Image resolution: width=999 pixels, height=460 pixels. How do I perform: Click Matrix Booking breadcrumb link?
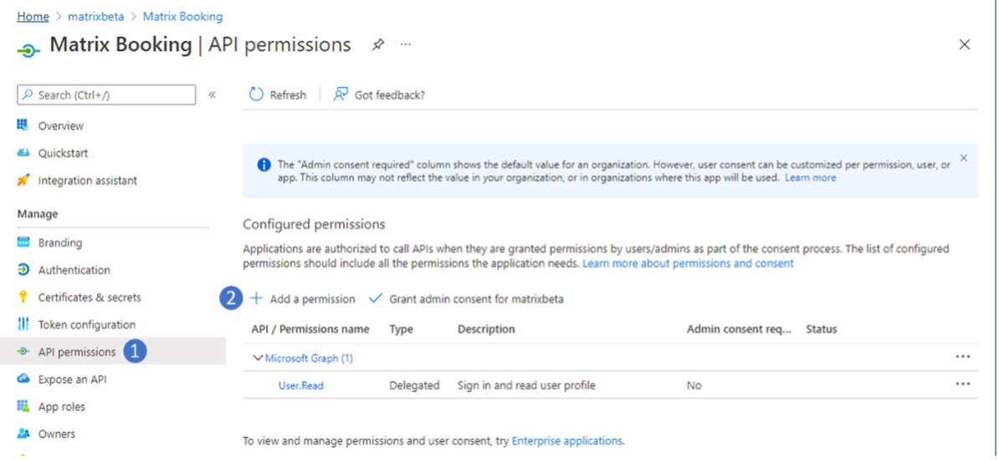point(183,17)
